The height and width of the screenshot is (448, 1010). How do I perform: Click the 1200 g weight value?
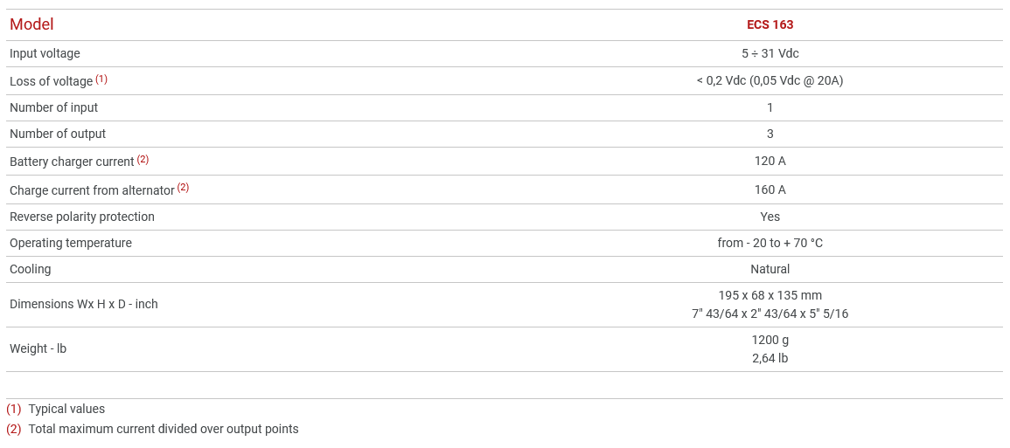click(770, 340)
